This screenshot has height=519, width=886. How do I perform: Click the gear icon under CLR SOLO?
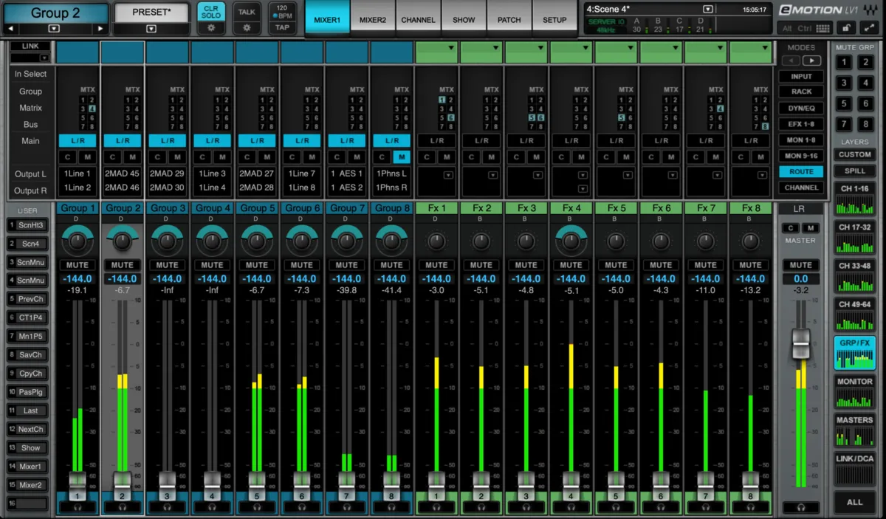point(211,28)
